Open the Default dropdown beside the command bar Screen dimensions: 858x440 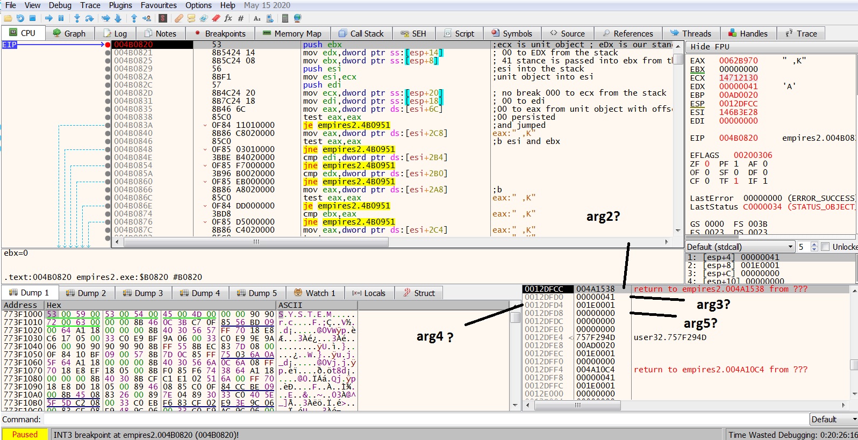(833, 419)
